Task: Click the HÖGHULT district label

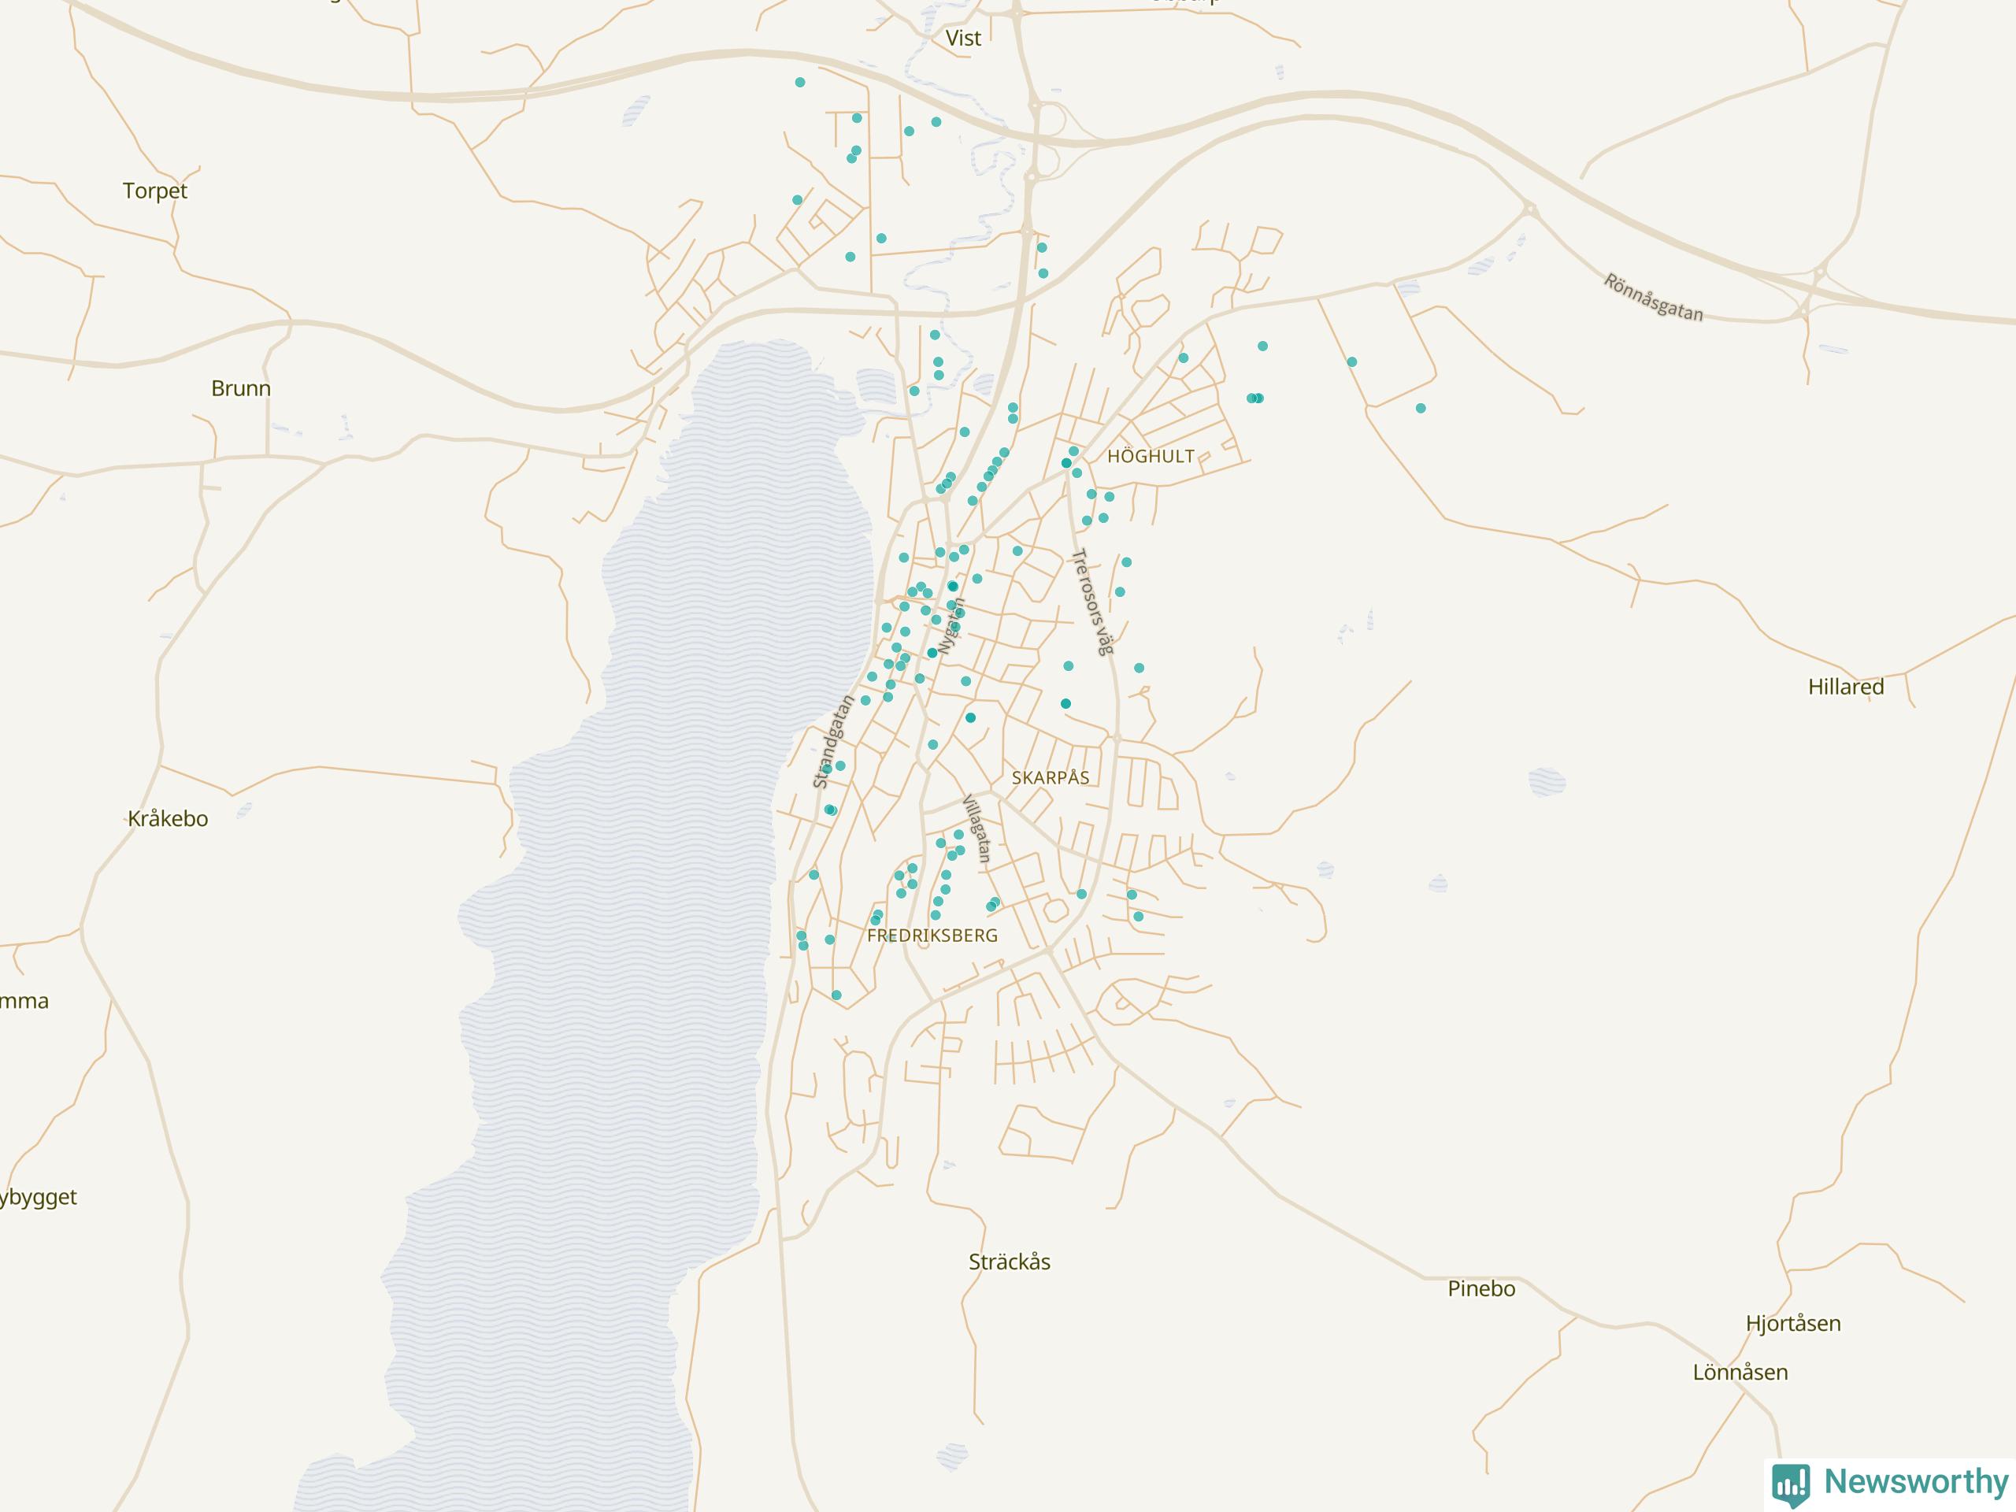Action: tap(1151, 457)
